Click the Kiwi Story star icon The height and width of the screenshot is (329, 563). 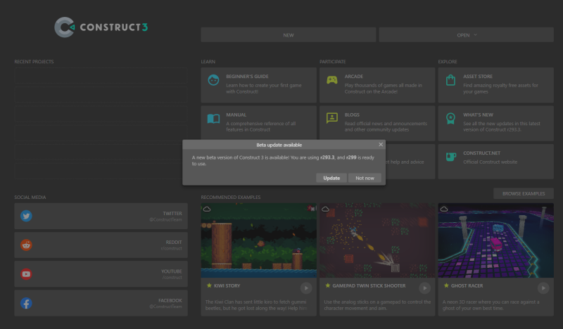(209, 285)
